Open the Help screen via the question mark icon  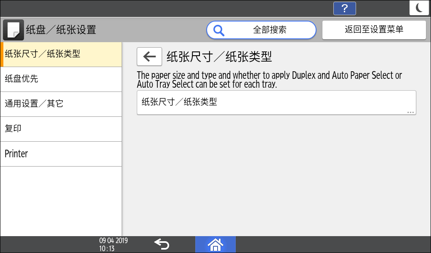(344, 8)
